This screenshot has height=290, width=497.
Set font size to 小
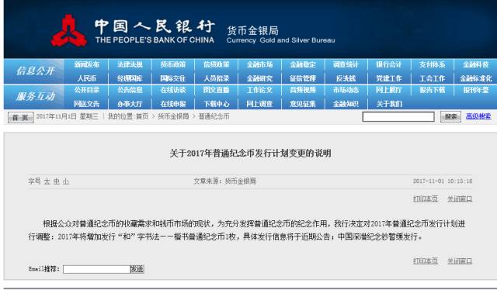coord(66,181)
